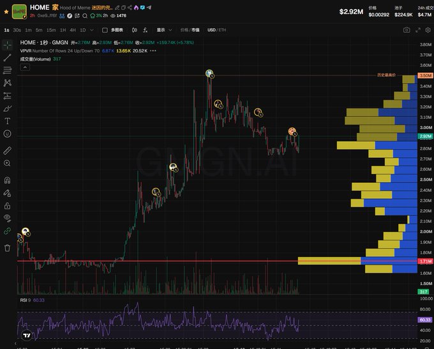Click the eye watchers count 1476
The height and width of the screenshot is (349, 434).
119,16
